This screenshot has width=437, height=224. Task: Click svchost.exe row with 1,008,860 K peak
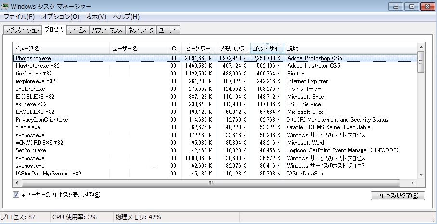coord(215,158)
